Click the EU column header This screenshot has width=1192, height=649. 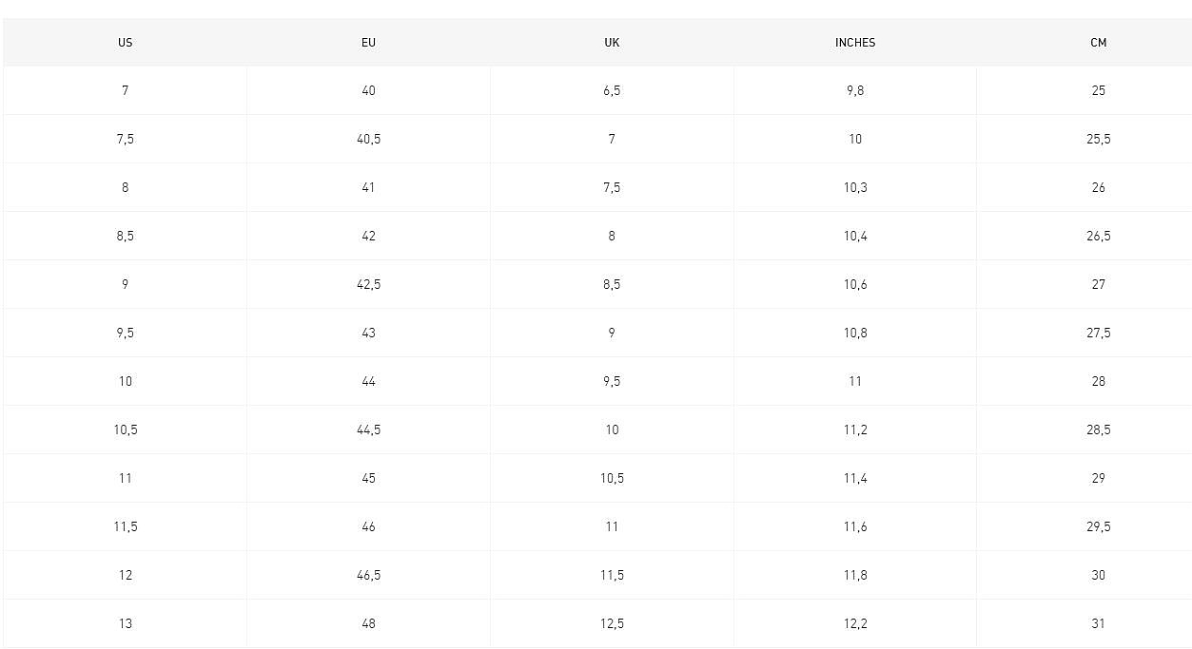368,43
